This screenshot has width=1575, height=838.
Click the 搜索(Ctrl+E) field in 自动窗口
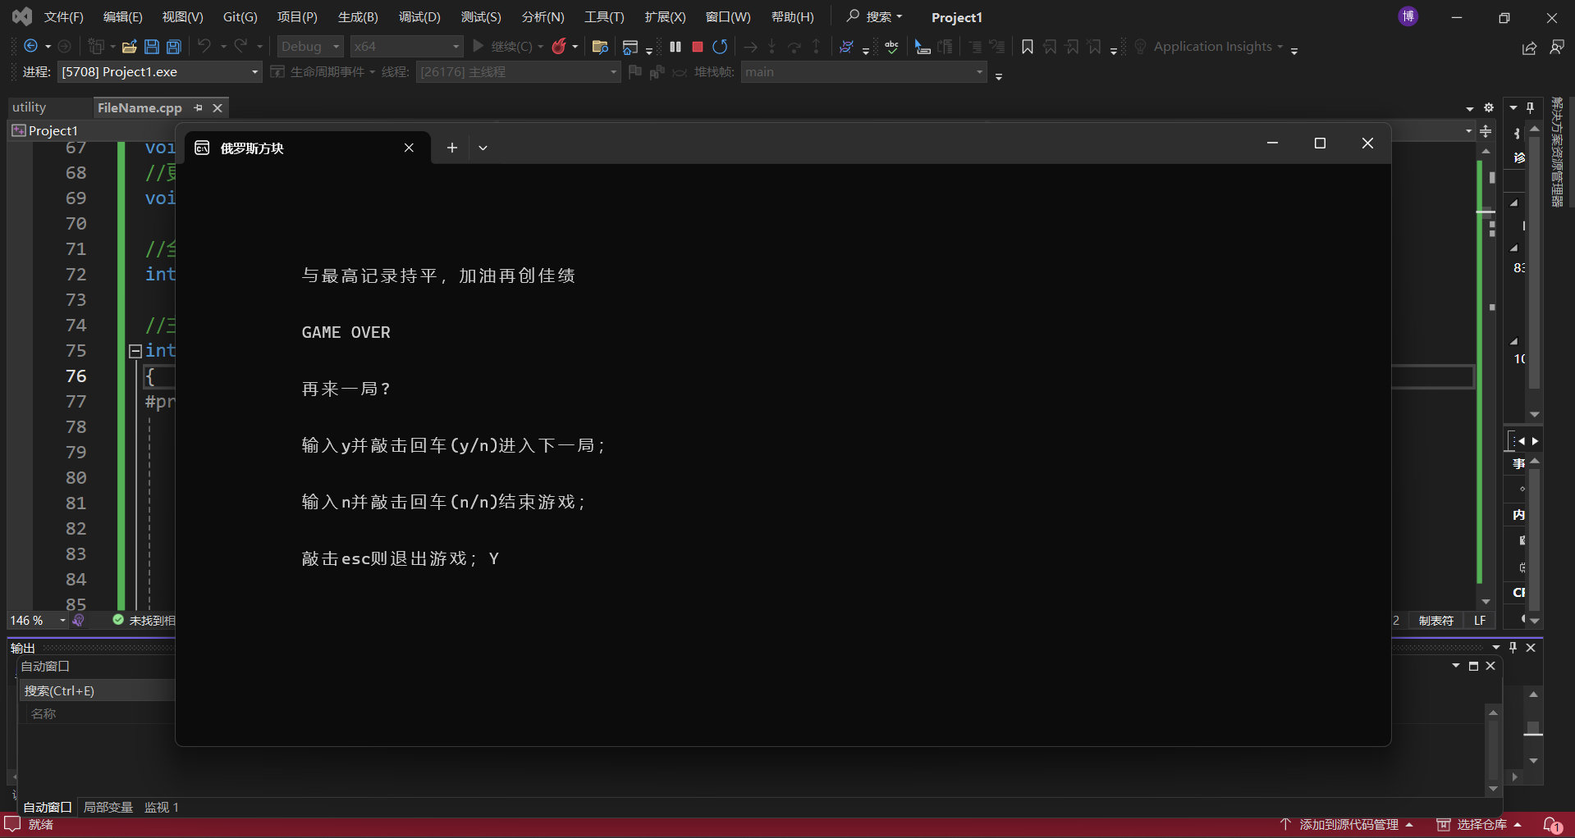pyautogui.click(x=97, y=691)
